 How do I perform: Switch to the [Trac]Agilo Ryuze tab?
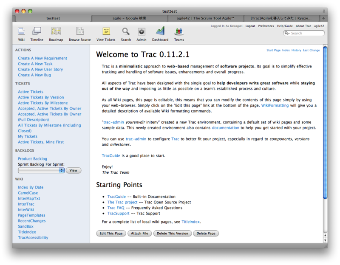coord(281,18)
